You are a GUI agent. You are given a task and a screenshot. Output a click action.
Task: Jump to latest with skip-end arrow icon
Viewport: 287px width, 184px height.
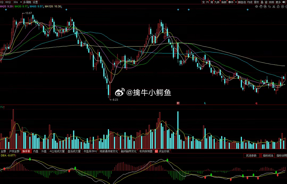(284, 2)
